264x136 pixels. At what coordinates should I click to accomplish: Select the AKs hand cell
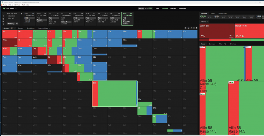(x=25, y=34)
